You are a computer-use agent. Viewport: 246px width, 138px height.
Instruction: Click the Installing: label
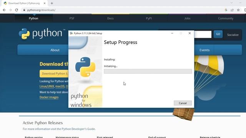(x=110, y=59)
